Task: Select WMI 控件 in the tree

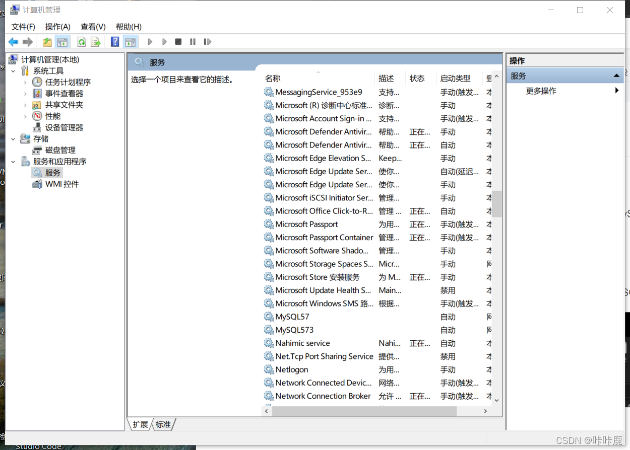Action: point(62,184)
